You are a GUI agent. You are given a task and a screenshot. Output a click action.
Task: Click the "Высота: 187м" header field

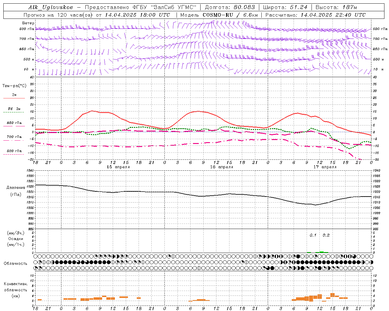tap(336, 7)
